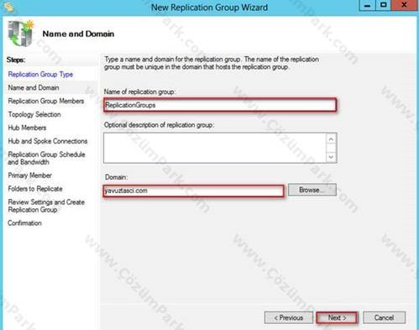The width and height of the screenshot is (419, 330).
Task: Proceed with the Next button
Action: pyautogui.click(x=337, y=317)
